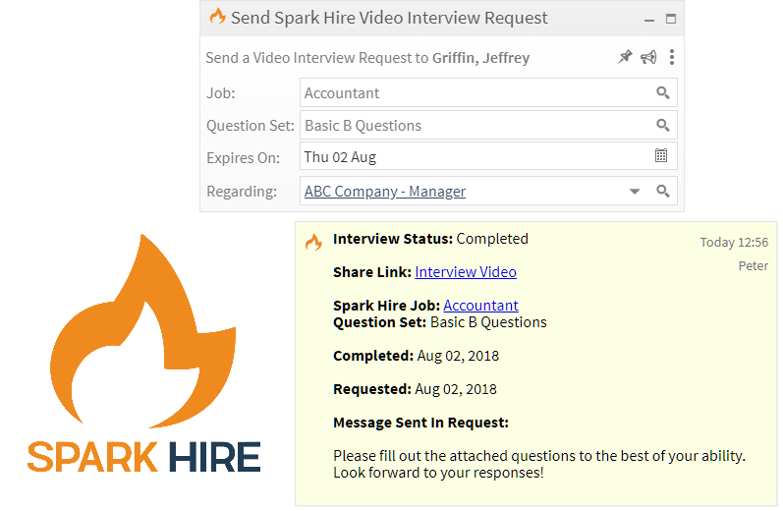This screenshot has height=511, width=783.
Task: Click the megaphone announce icon
Action: (x=648, y=57)
